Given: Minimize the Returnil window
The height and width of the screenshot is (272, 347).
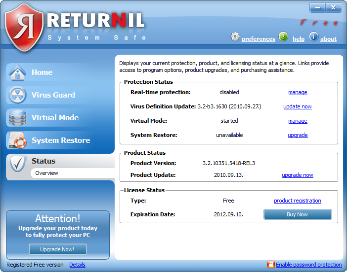Looking at the screenshot, I should pos(317,8).
